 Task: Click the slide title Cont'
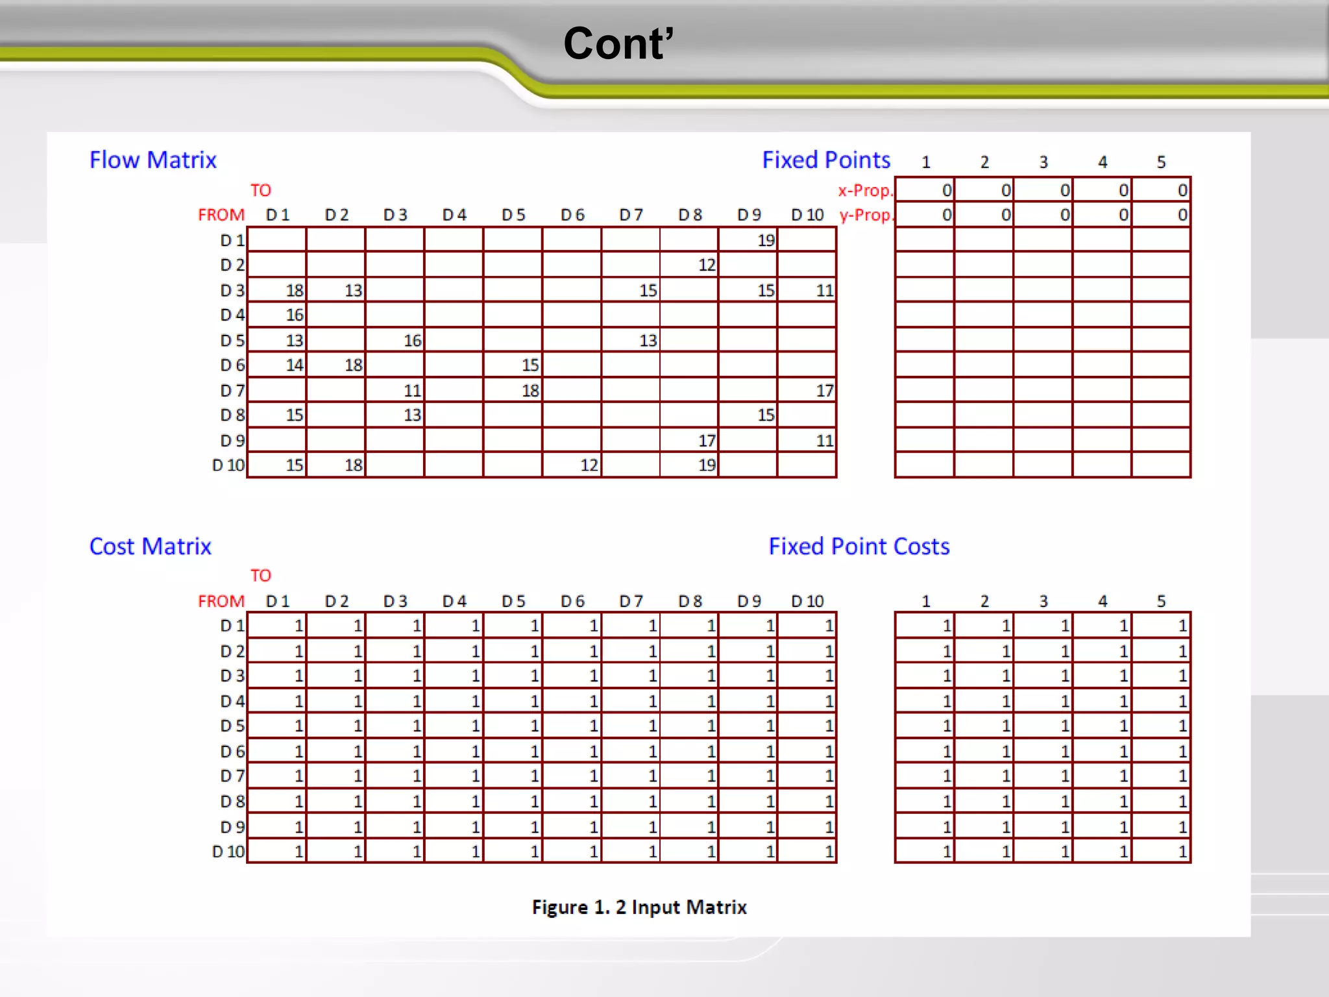point(618,44)
